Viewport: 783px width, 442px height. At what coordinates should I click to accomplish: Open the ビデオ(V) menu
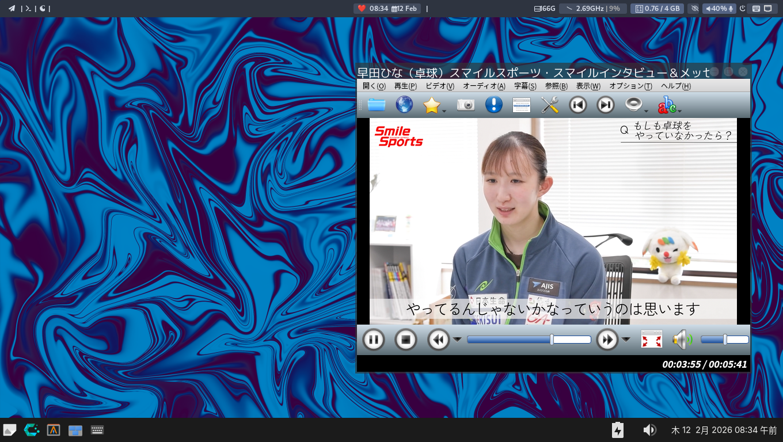click(x=440, y=86)
